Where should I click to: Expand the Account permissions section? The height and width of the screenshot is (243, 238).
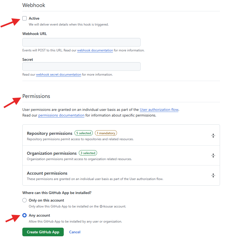pos(47,173)
